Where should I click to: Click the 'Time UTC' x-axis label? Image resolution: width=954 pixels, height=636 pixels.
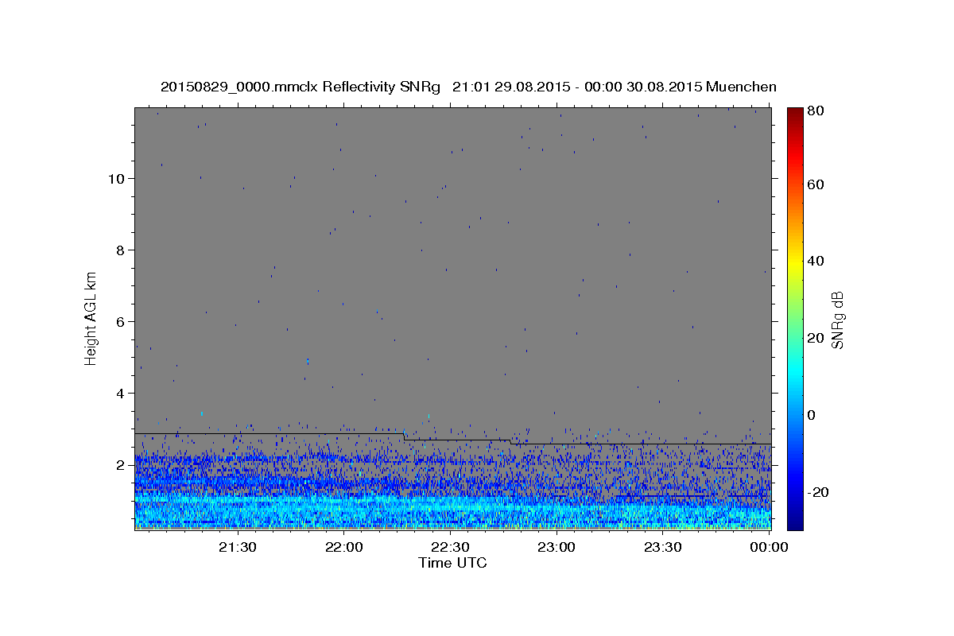tap(452, 563)
